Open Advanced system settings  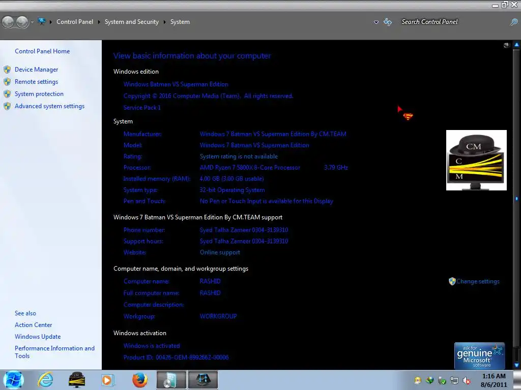49,106
